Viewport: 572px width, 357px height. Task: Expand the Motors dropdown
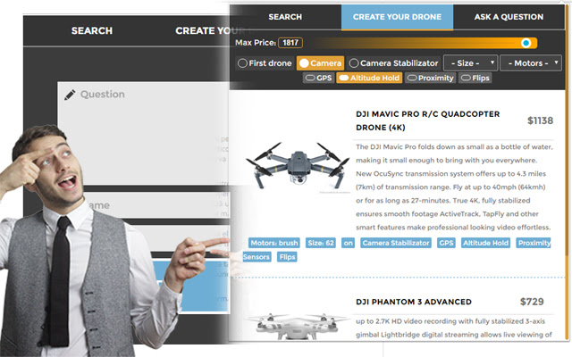point(531,63)
